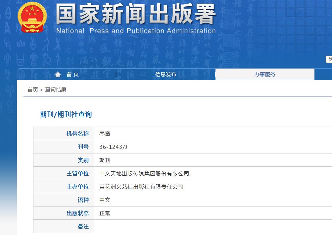Screen dimensions: 332x235
Task: Open the 信息发布 navigation menu
Action: (165, 74)
